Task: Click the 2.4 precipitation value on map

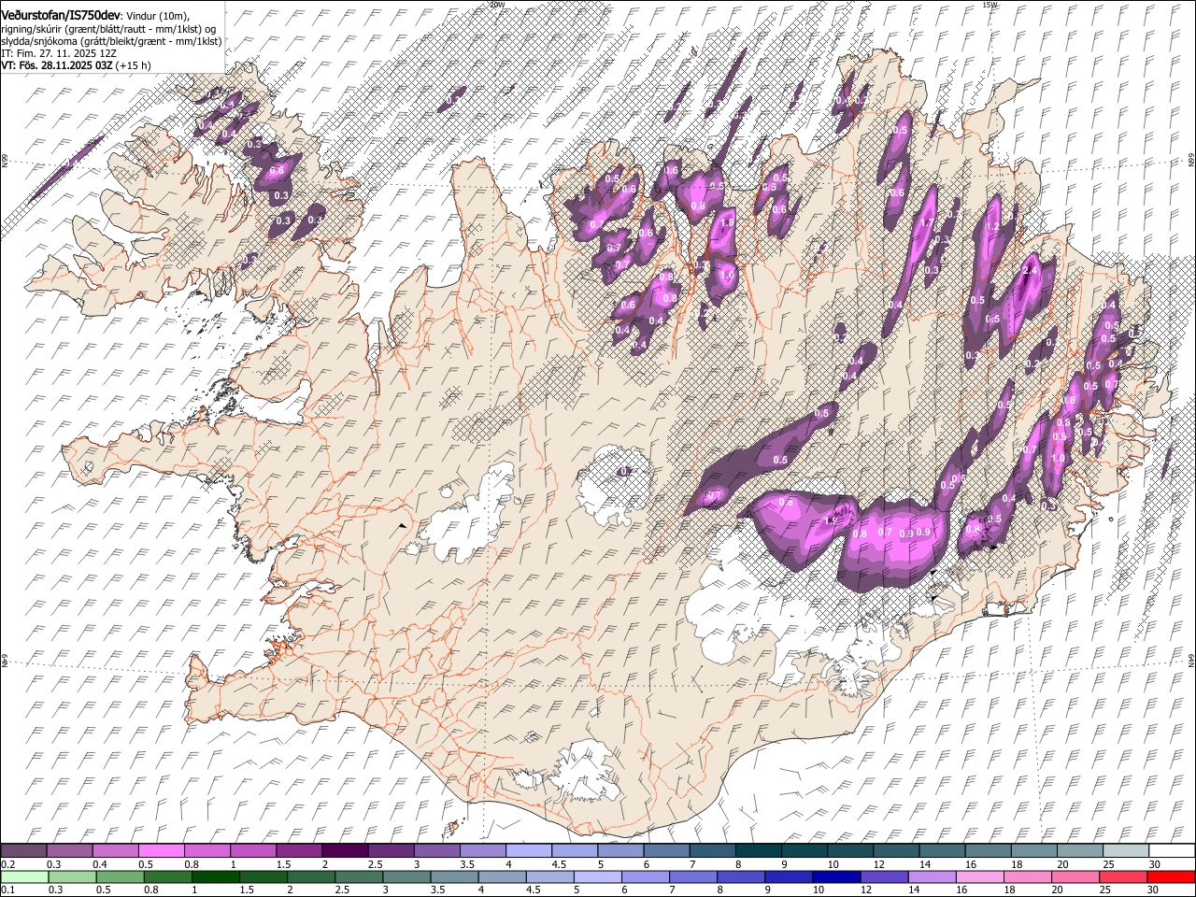Action: [1031, 270]
